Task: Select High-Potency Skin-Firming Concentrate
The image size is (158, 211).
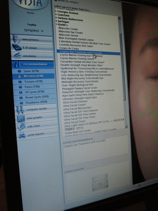Action: [84, 72]
